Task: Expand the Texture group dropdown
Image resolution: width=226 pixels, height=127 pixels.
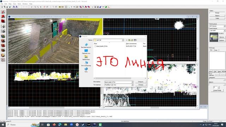Action: (225, 26)
